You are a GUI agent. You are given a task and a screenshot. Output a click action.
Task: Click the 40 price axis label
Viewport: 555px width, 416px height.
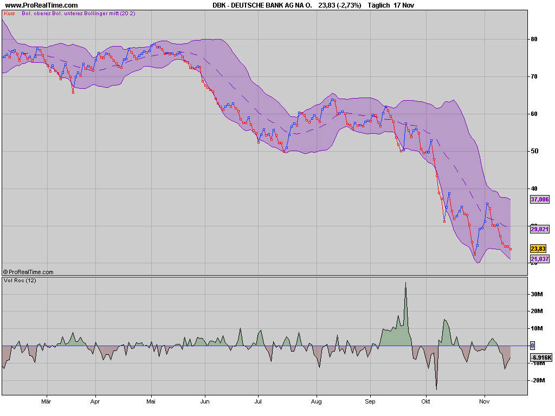[534, 188]
